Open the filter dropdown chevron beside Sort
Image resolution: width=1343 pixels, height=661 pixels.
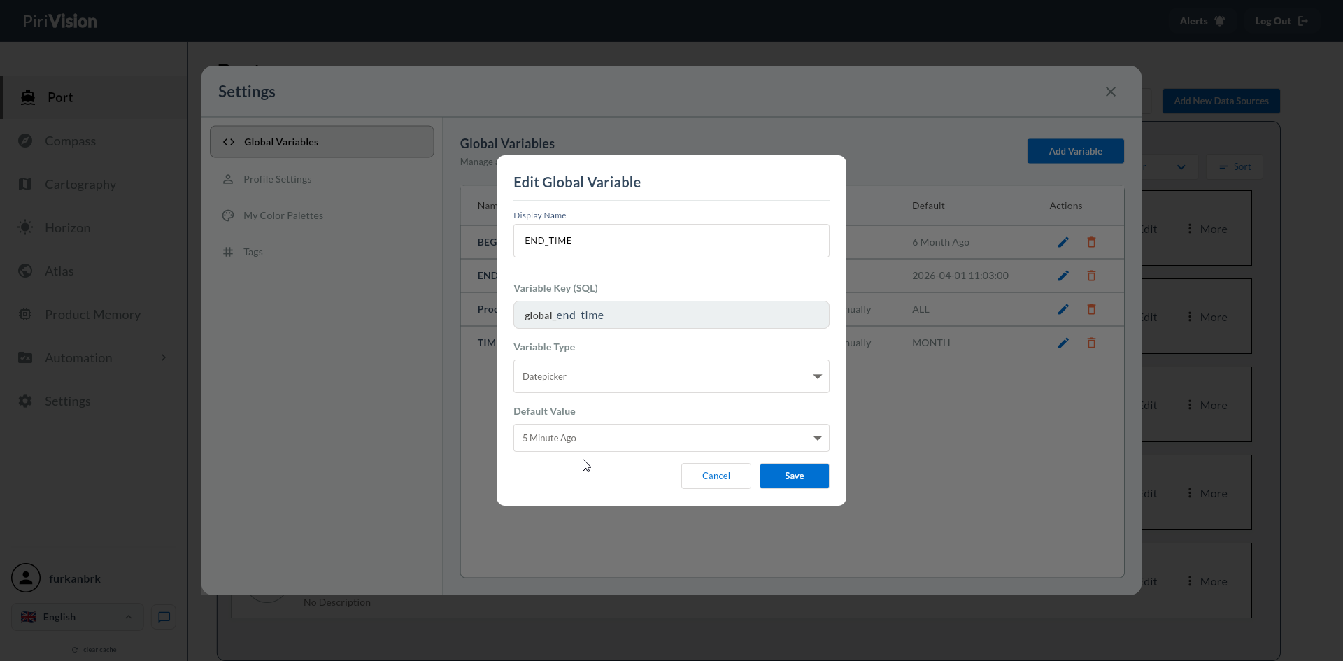pyautogui.click(x=1181, y=167)
